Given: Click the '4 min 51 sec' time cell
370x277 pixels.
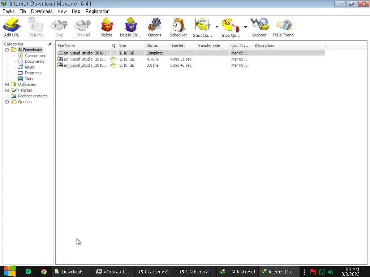Looking at the screenshot, I should 181,59.
